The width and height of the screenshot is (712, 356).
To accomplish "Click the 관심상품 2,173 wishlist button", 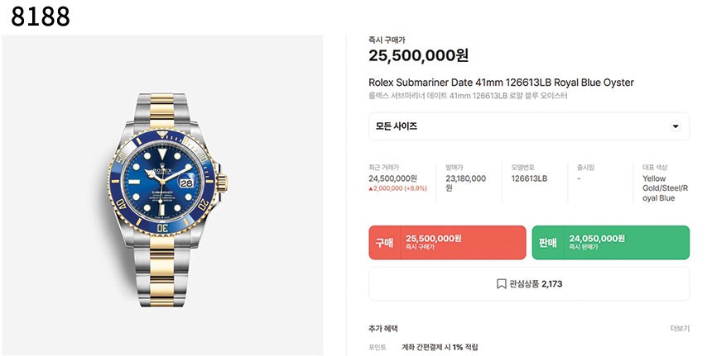I will pos(529,284).
